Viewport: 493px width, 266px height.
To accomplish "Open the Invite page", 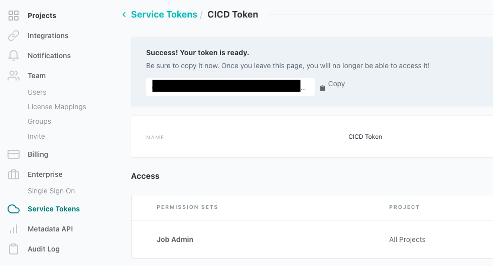I will (36, 136).
